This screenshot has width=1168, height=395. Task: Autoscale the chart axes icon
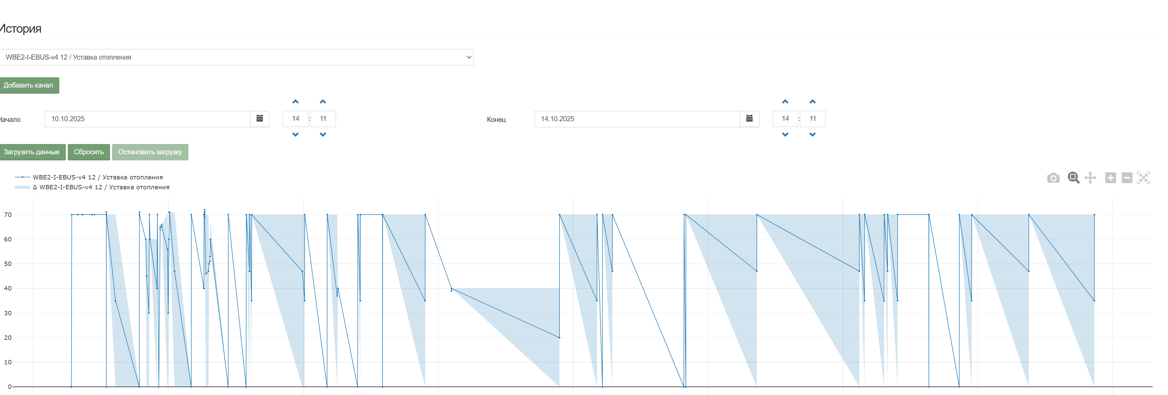(1143, 177)
